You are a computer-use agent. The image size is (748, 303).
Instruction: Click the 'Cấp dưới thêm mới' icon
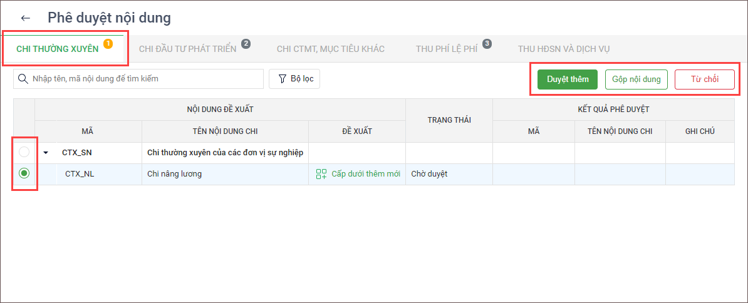[321, 174]
